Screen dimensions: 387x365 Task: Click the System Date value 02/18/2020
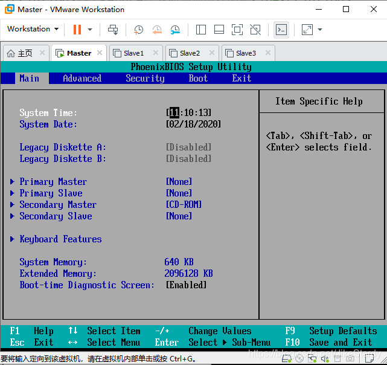[x=193, y=124]
